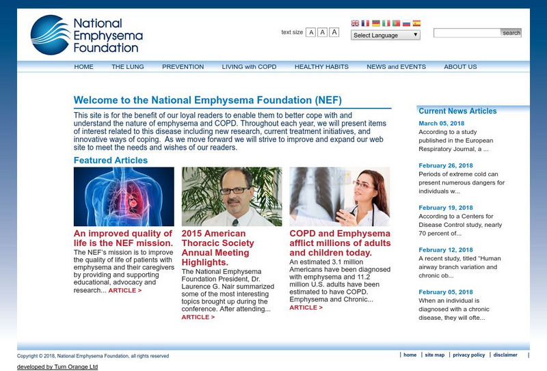547x371 pixels.
Task: Open the February 12, 2018 news article
Action: click(446, 250)
